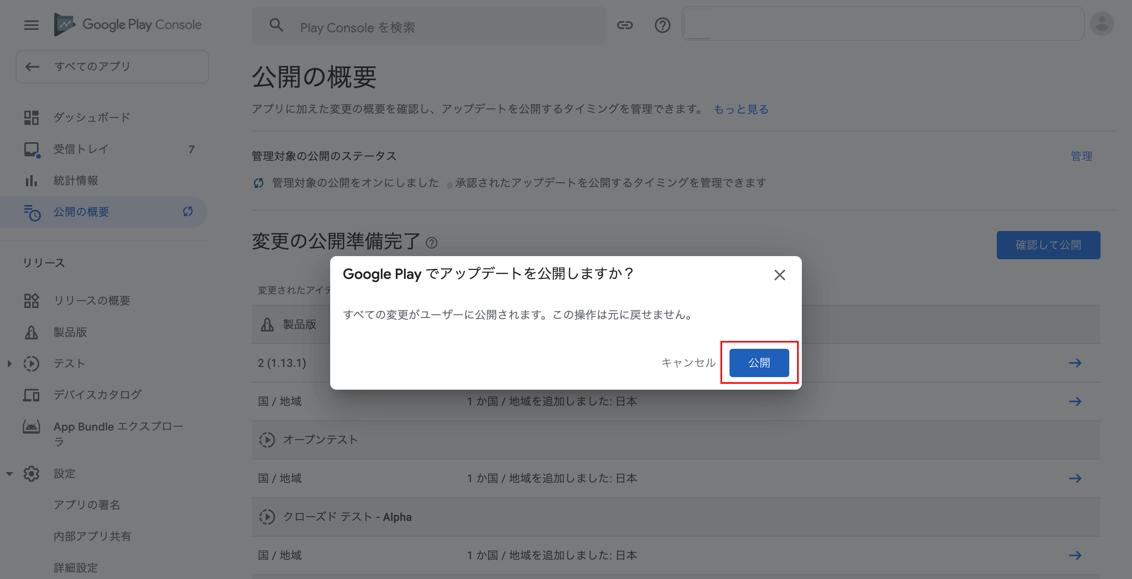Click the オープンテスト section header
This screenshot has width=1132, height=579.
pyautogui.click(x=676, y=440)
